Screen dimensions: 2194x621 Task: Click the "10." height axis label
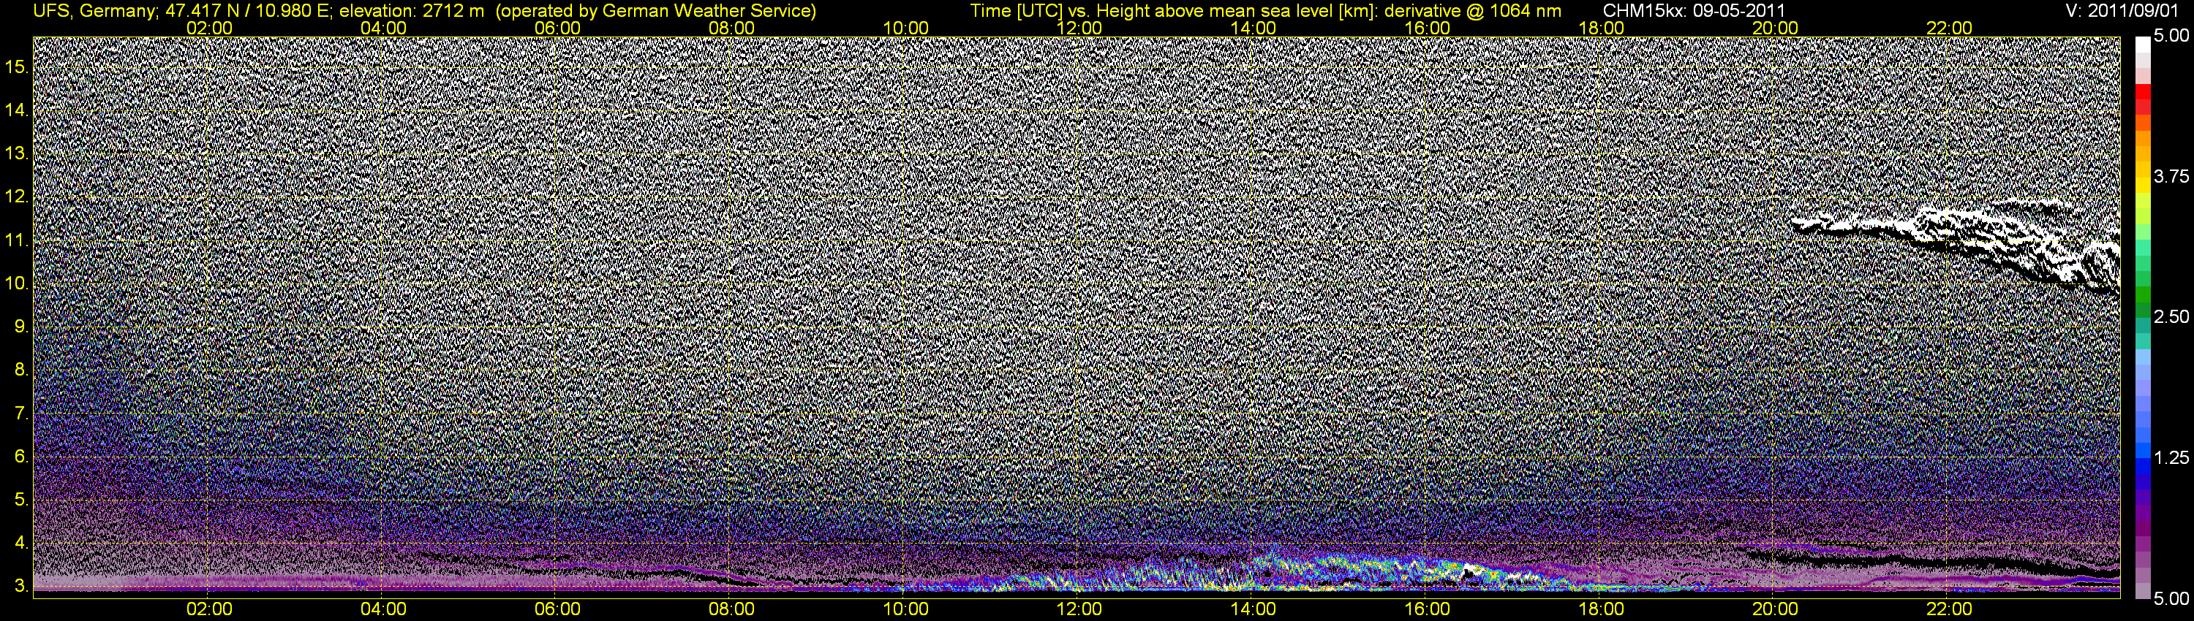(17, 283)
